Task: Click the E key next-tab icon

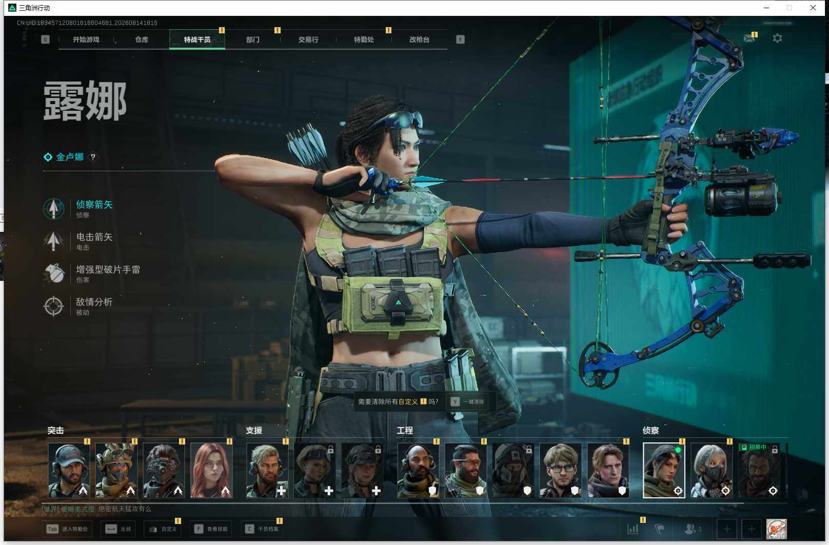Action: point(460,39)
